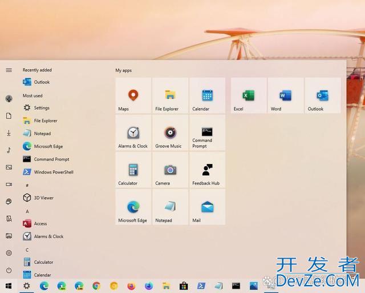Expand the Start menu hamburger button
This screenshot has height=293, width=365.
coord(9,70)
